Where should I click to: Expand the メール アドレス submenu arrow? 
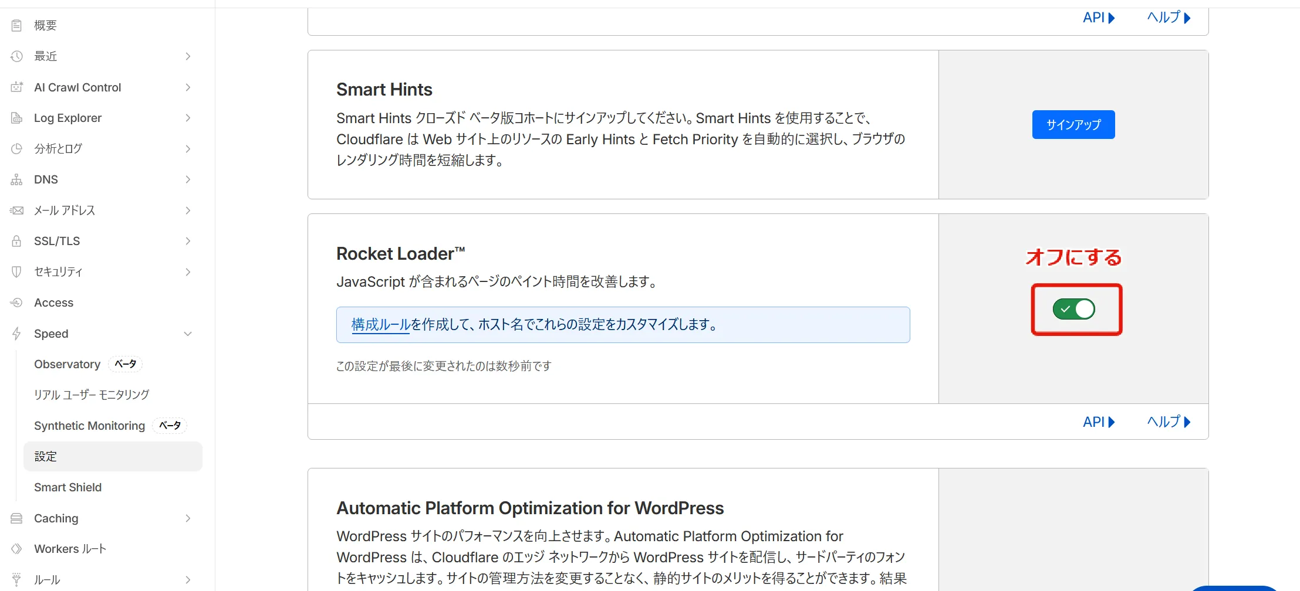(x=188, y=210)
